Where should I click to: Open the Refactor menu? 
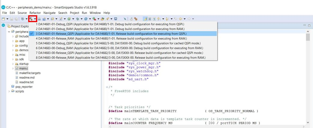35,13
